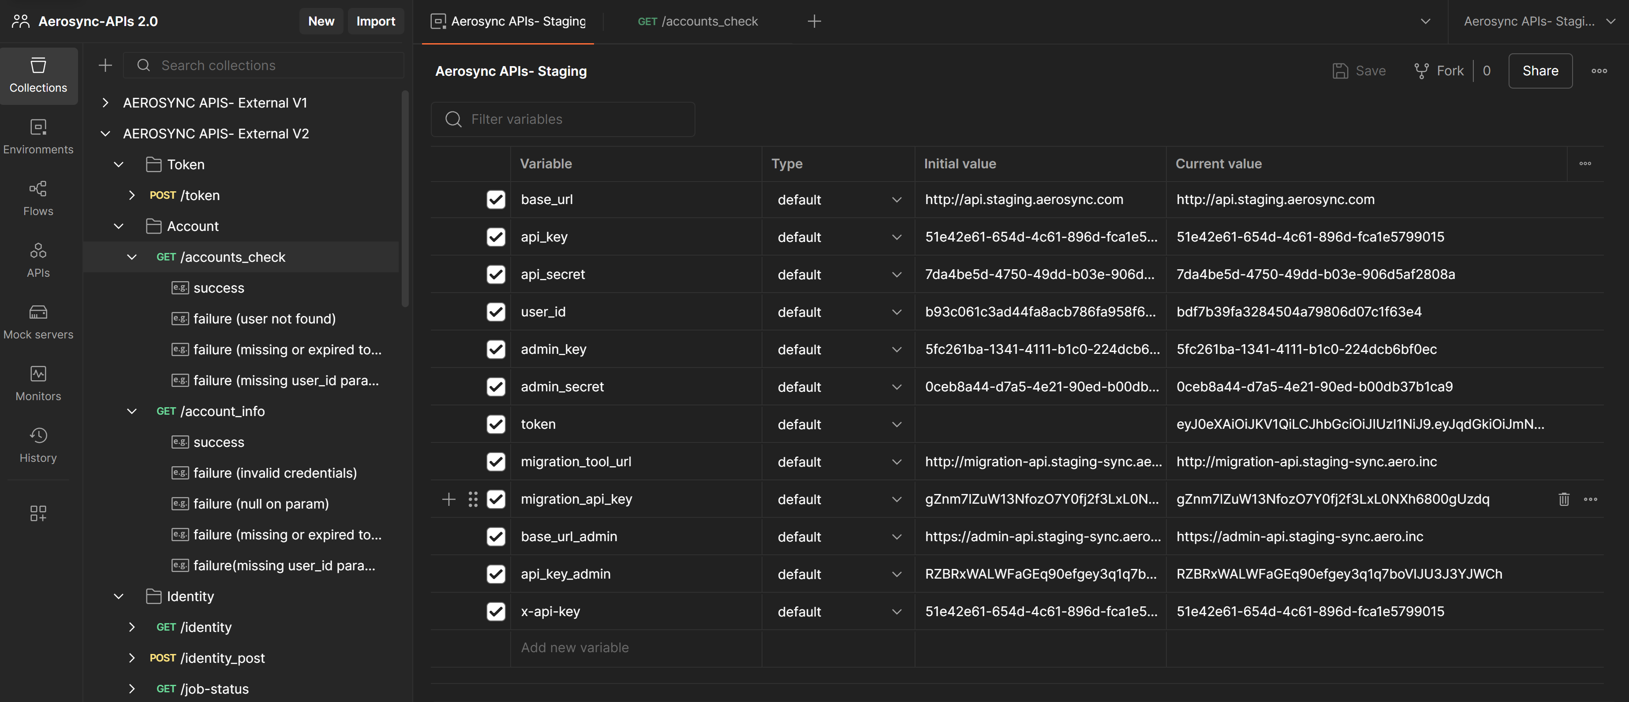Image resolution: width=1629 pixels, height=702 pixels.
Task: Click the New button
Action: point(321,22)
